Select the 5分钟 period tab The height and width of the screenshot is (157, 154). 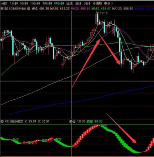(24, 4)
